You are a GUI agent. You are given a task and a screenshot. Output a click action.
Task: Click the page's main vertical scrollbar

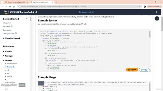(162, 24)
